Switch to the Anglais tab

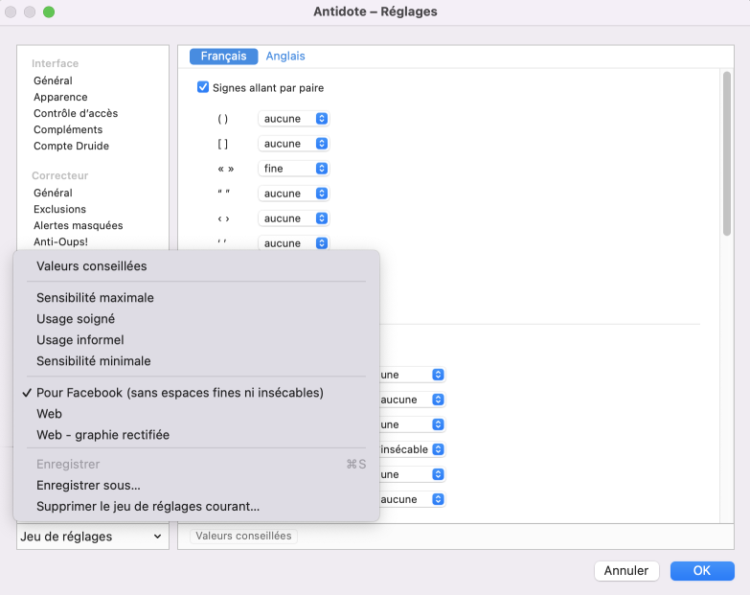click(x=285, y=57)
